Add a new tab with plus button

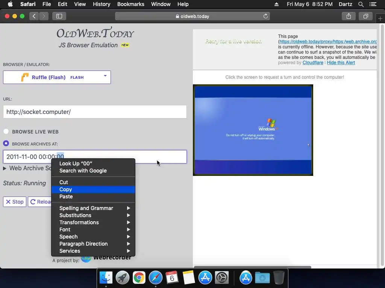click(x=380, y=19)
